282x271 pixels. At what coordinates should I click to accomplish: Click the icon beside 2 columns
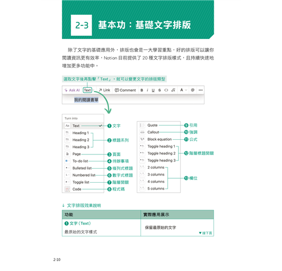tap(142, 167)
